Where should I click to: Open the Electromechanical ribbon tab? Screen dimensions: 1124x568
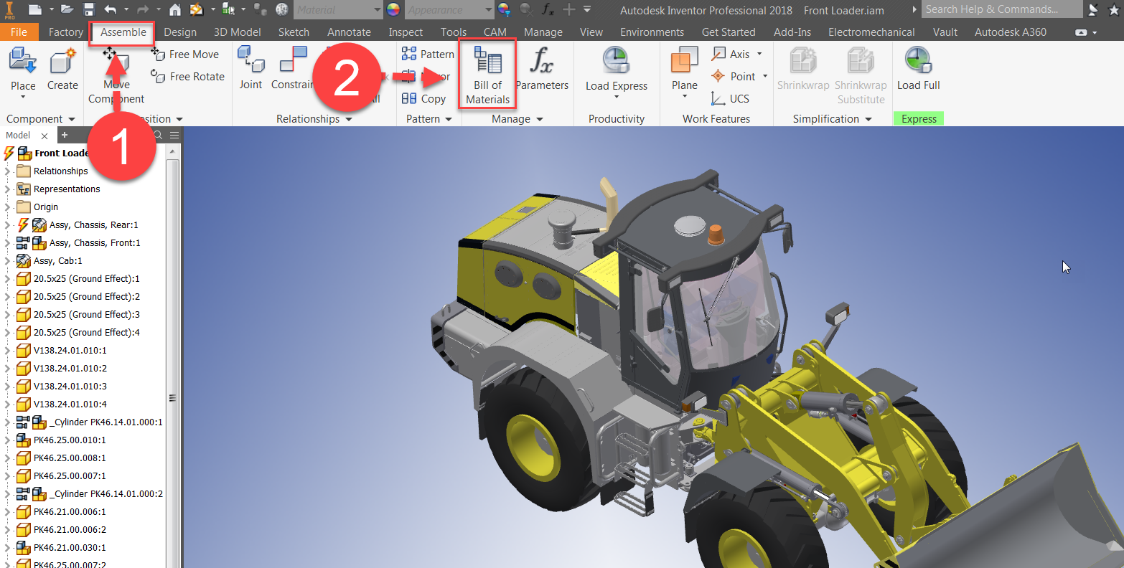click(871, 32)
